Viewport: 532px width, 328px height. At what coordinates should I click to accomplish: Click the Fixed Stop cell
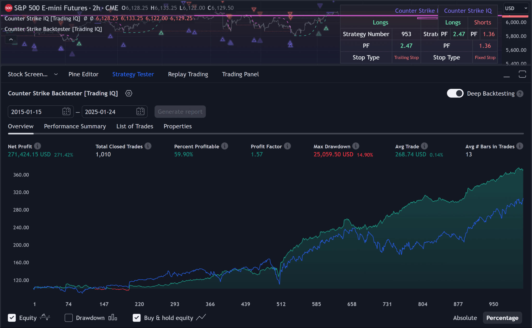[x=485, y=58]
